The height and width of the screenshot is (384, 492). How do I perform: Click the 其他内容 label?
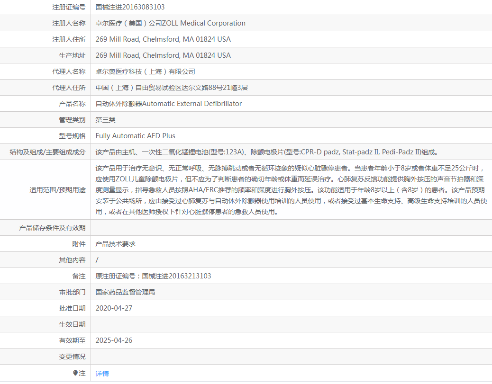(x=72, y=260)
